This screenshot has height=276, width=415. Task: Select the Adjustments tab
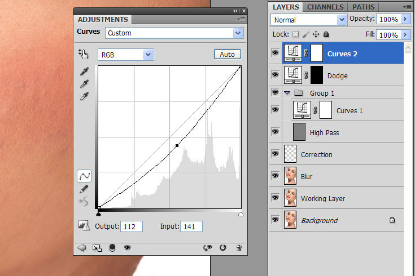[103, 20]
